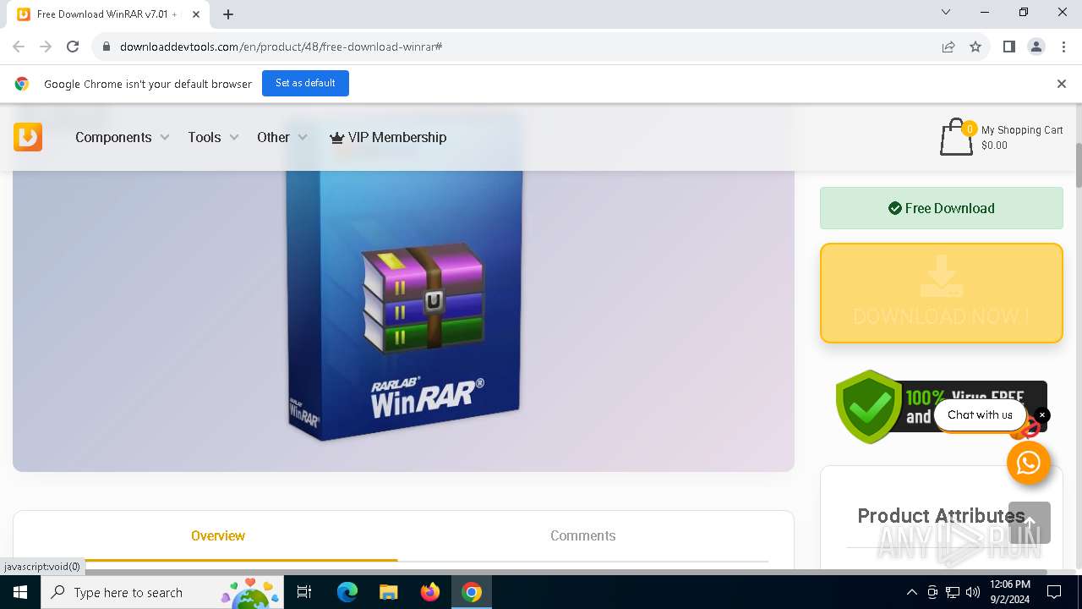Open the shopping cart bag icon
The image size is (1082, 609).
[x=957, y=137]
